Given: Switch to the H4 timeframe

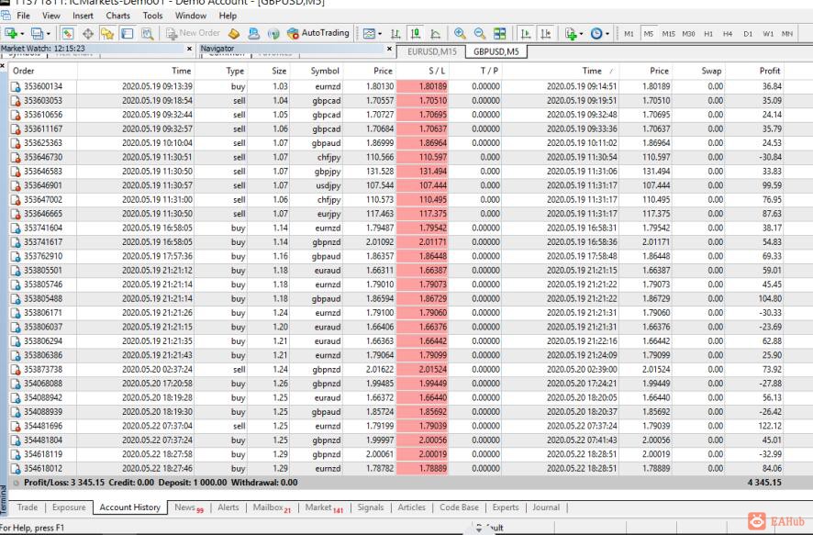Looking at the screenshot, I should pos(728,34).
